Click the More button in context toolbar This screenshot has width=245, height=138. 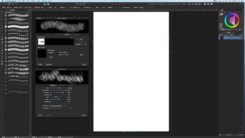(x=50, y=8)
